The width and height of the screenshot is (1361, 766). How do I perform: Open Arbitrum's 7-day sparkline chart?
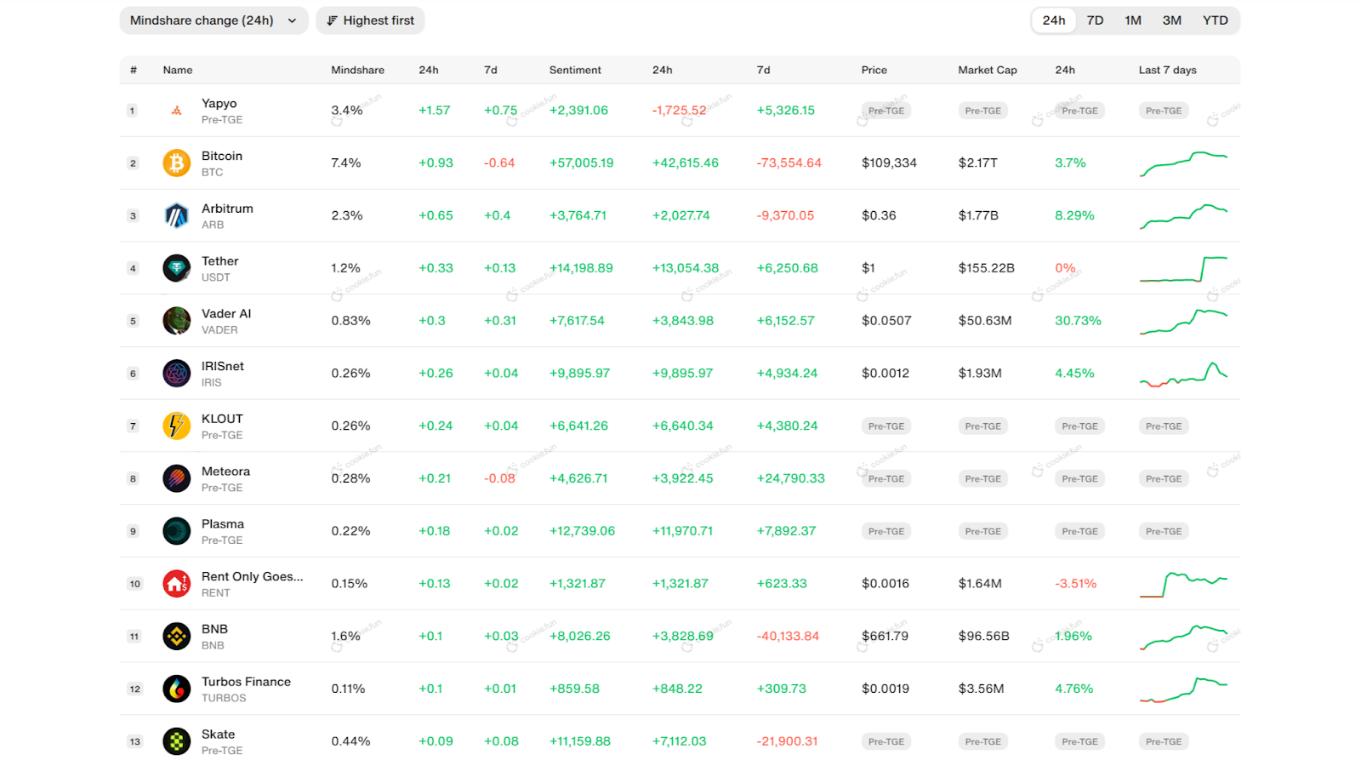pos(1183,216)
